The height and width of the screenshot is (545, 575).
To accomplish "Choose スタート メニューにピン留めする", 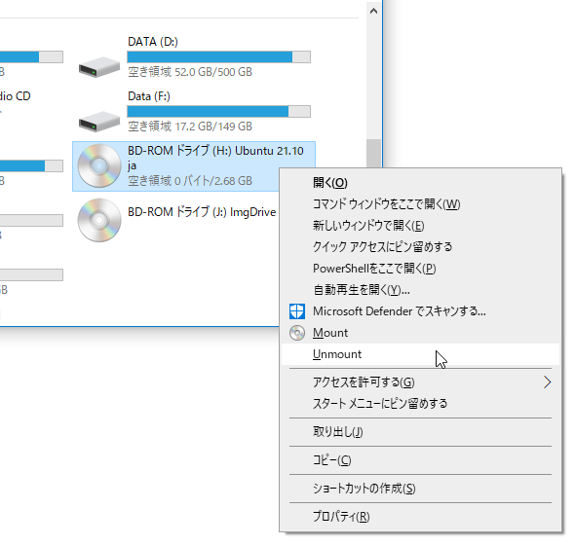I will pos(420,404).
